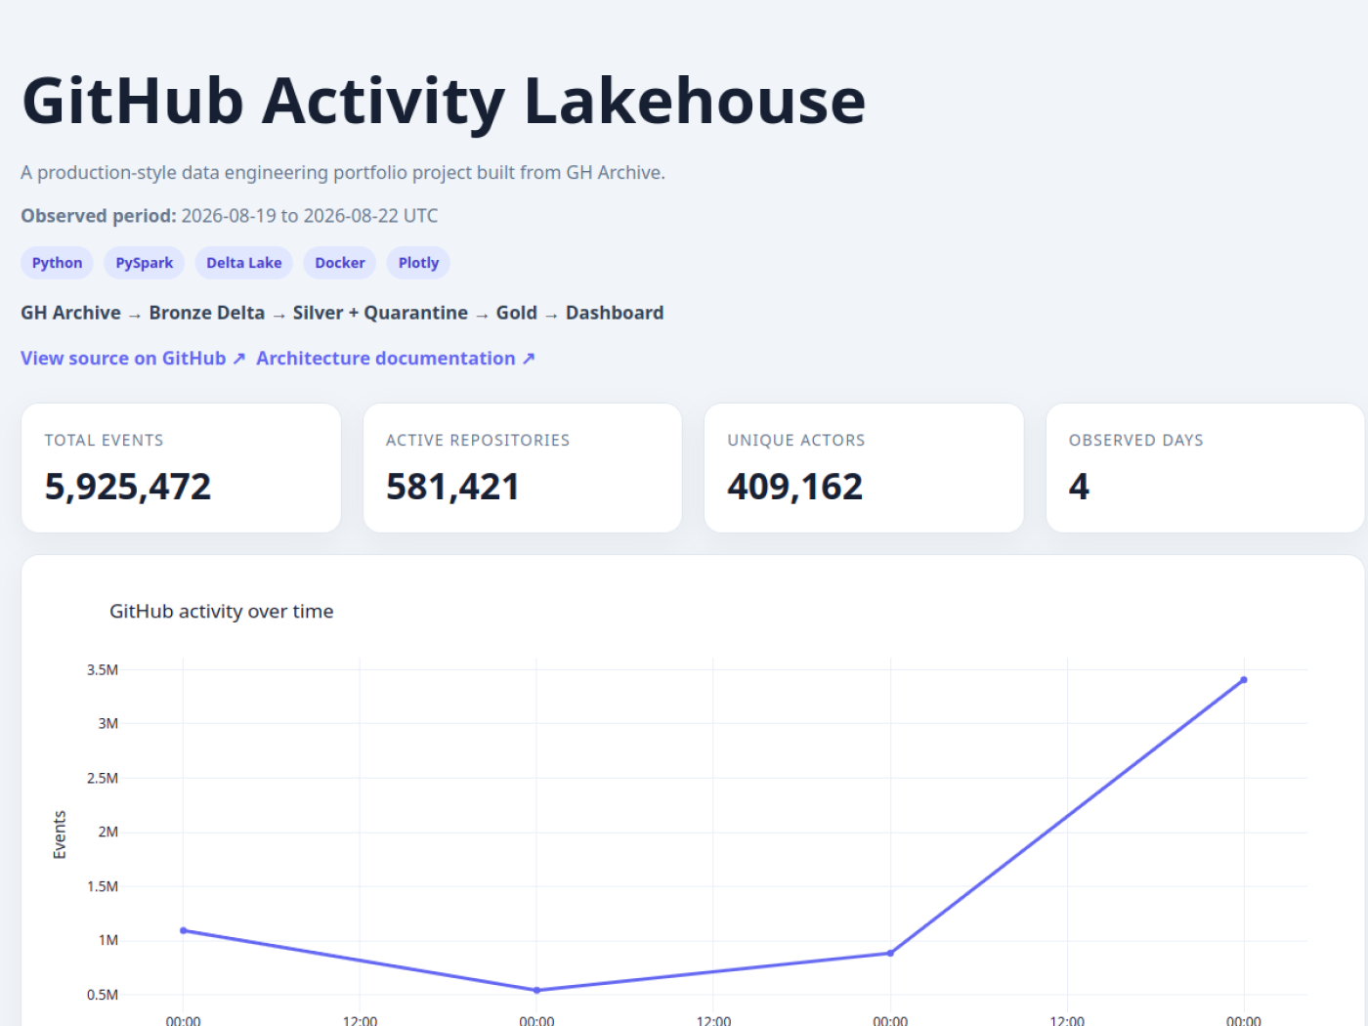Screen dimensions: 1368x1026
Task: Click the 3M y-axis label
Action: 107,724
